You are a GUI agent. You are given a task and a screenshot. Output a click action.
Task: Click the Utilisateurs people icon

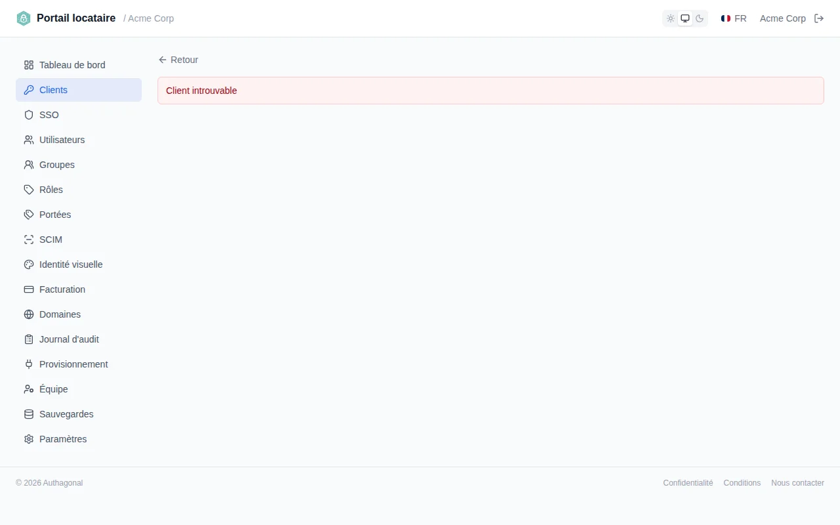pyautogui.click(x=29, y=140)
